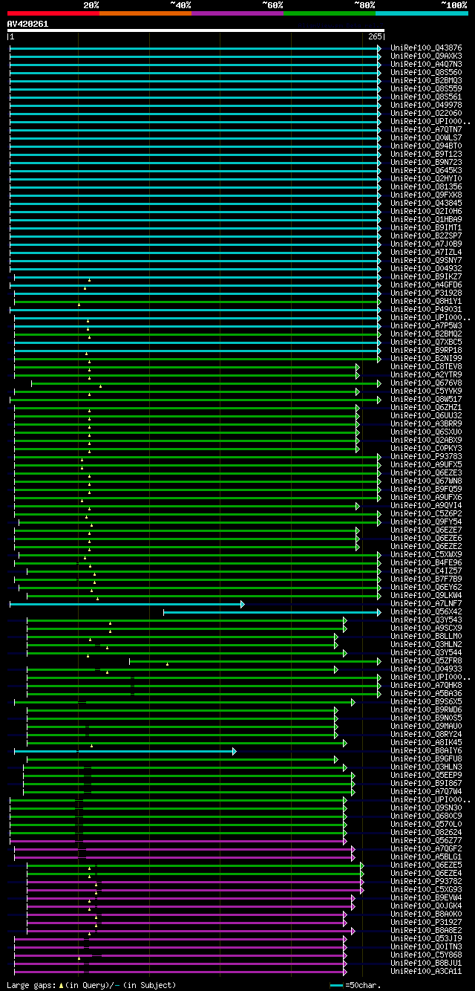This screenshot has width=475, height=991.
Task: Click hit UniRef100_B2ZSP7
Action: (426, 236)
